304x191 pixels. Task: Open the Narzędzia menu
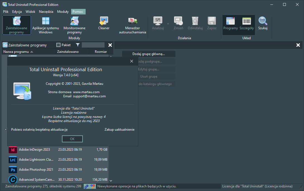coord(46,12)
